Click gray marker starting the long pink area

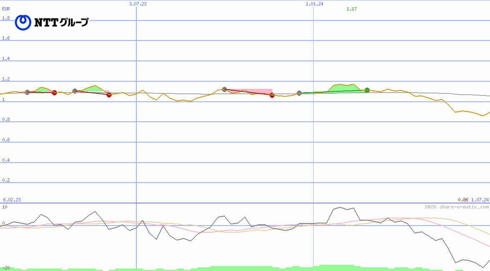[224, 89]
